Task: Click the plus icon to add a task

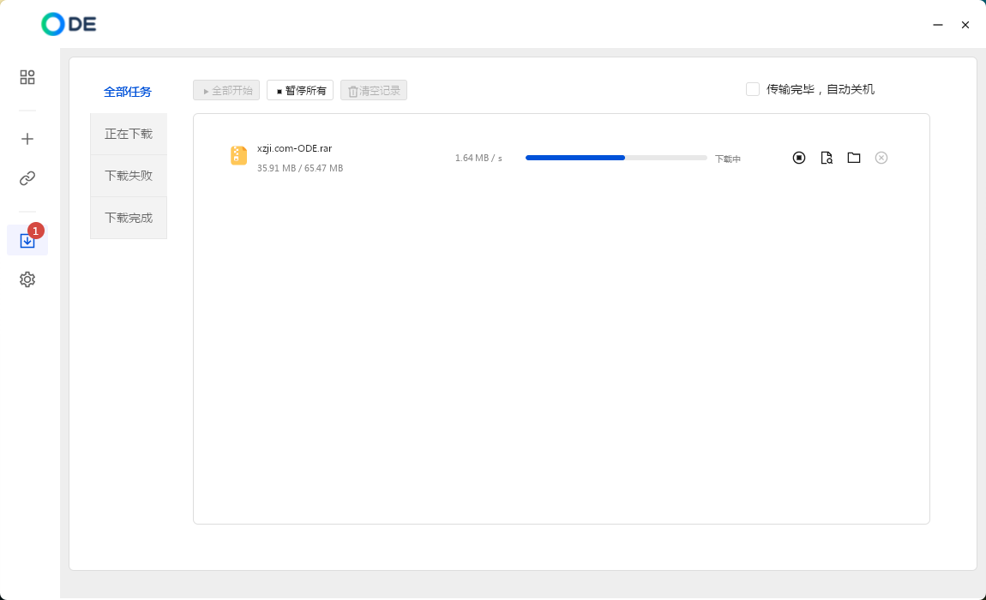Action: click(x=27, y=139)
